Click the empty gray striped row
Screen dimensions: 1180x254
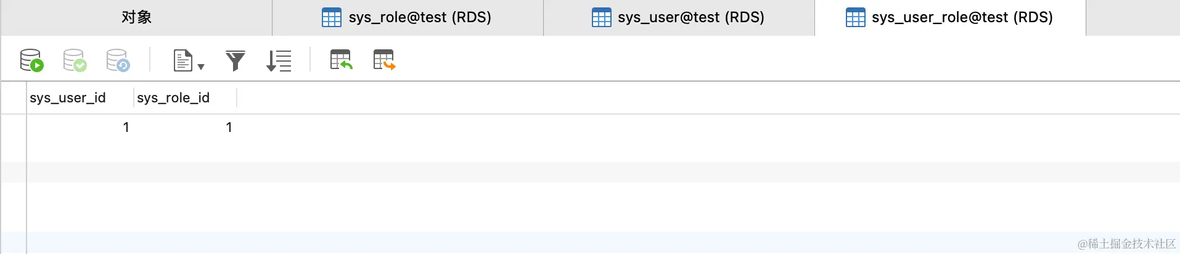555,171
